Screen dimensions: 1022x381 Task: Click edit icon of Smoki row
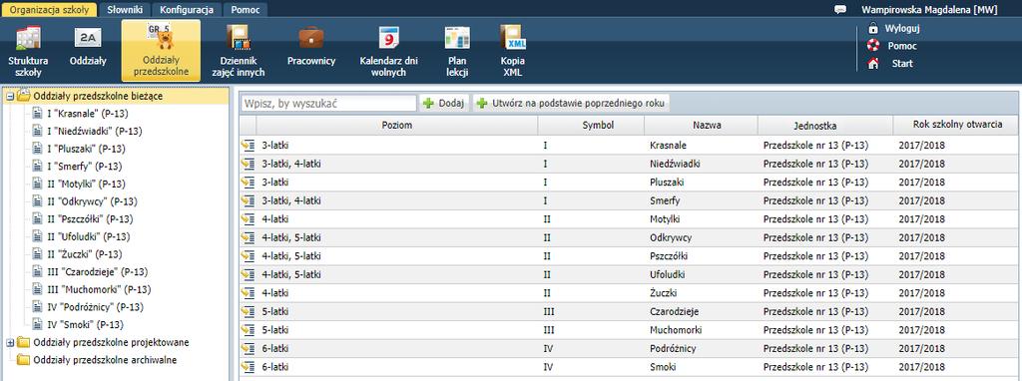tap(248, 367)
